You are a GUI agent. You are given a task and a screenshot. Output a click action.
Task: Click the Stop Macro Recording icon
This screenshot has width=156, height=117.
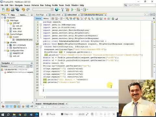click(109, 19)
